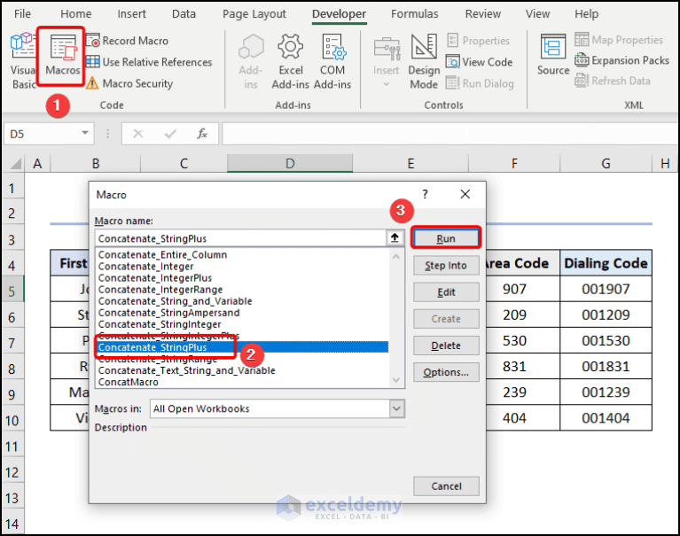Select the Developer tab
Viewport: 680px width, 536px height.
pos(340,14)
